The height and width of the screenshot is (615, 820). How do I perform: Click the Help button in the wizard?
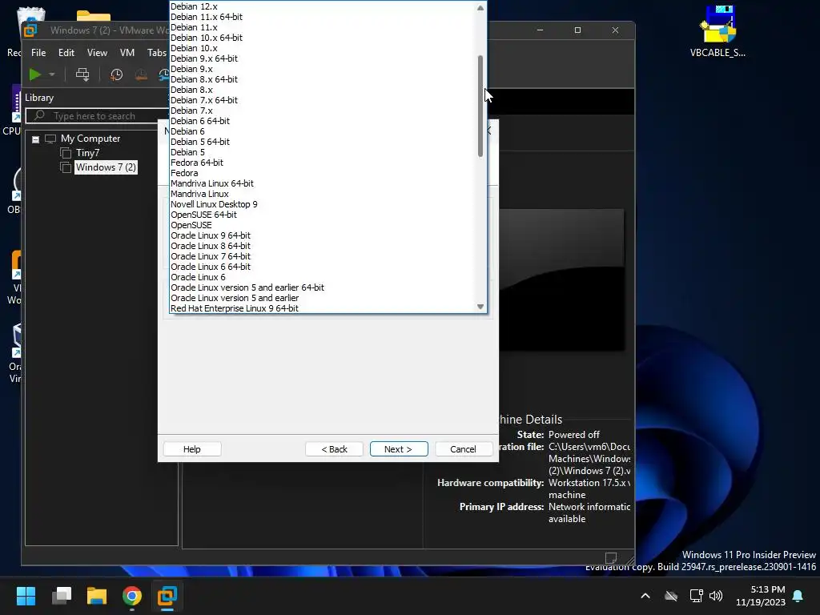click(192, 449)
